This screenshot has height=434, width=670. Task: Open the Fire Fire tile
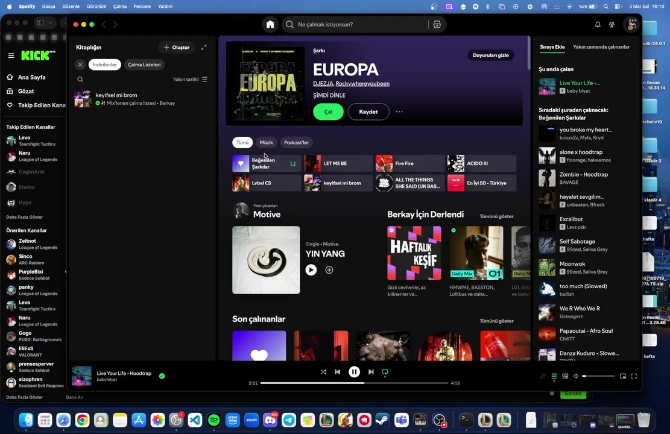pos(409,163)
